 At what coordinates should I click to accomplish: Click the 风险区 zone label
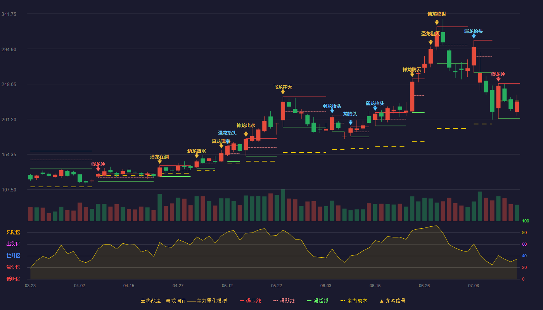pos(13,232)
